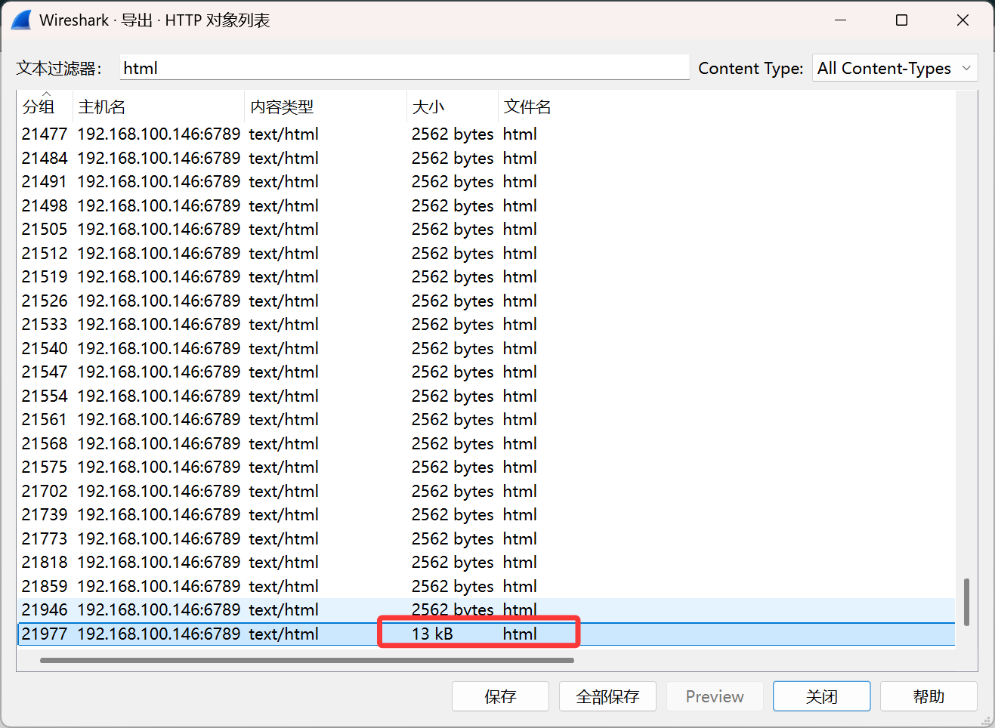
Task: Click the 保存 button
Action: pyautogui.click(x=500, y=696)
